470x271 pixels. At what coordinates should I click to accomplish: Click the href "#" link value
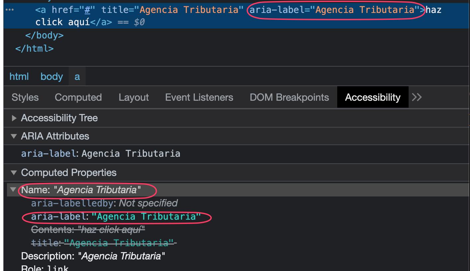pos(87,10)
